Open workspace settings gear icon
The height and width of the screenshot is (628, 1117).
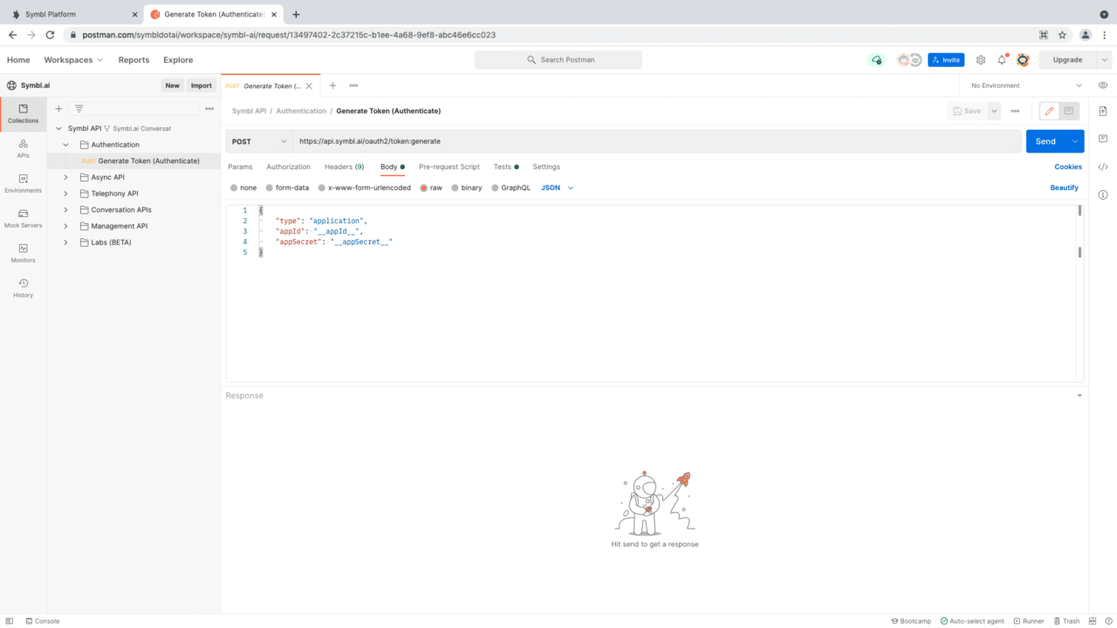tap(980, 59)
